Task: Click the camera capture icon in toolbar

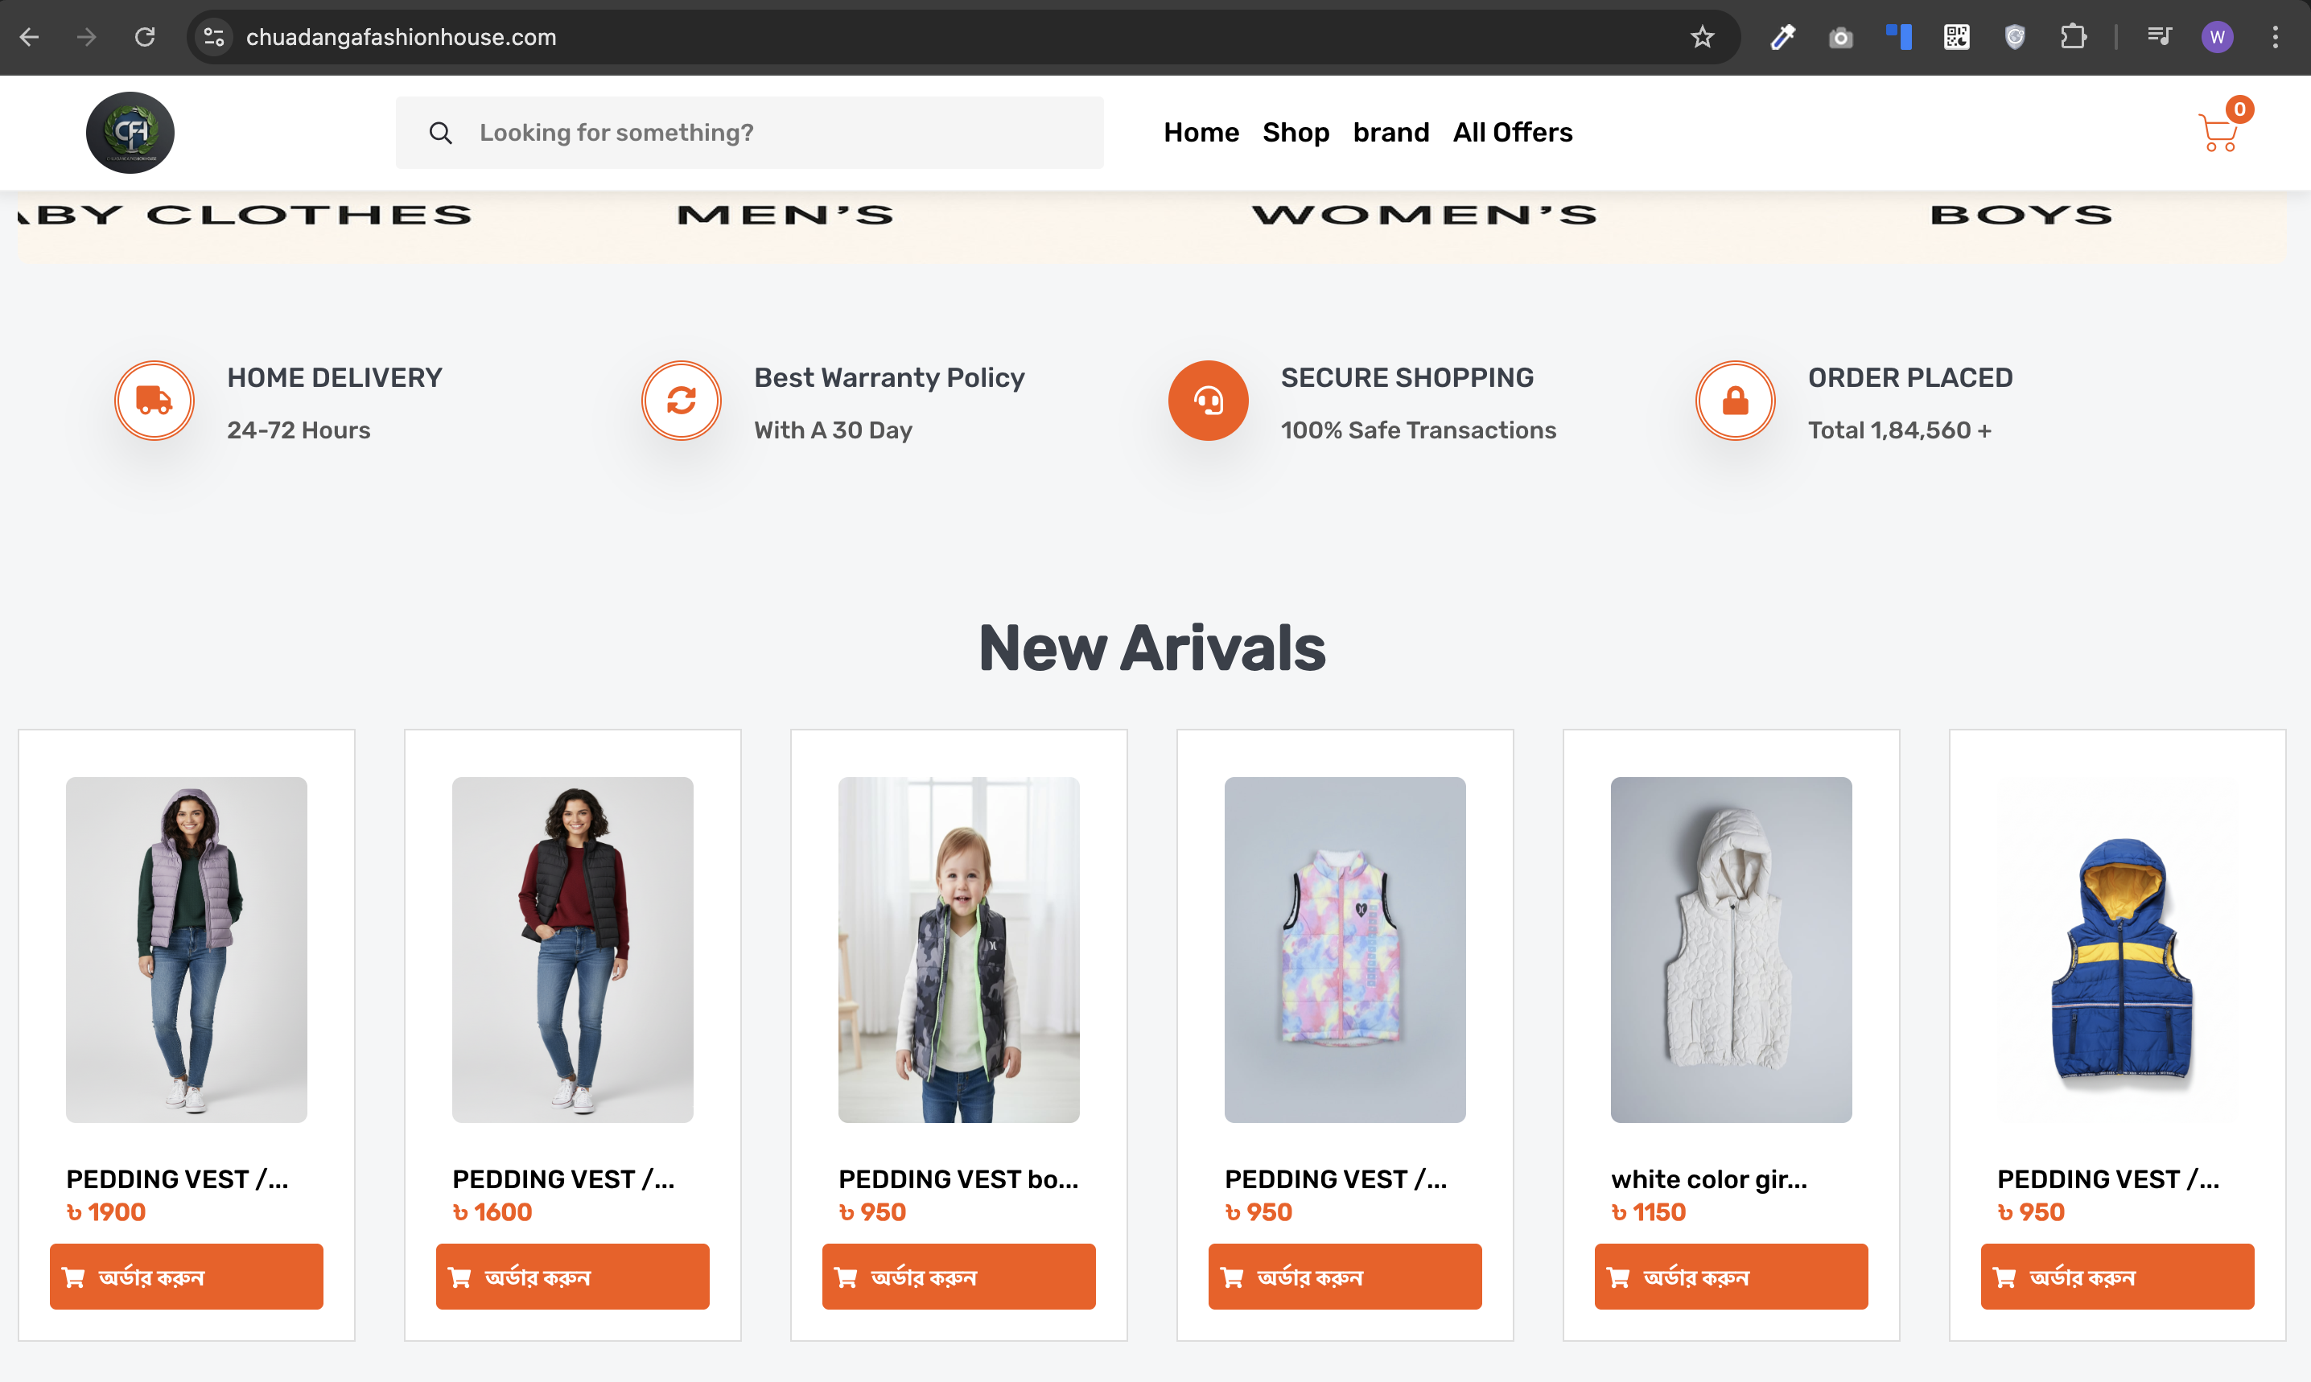Action: coord(1840,36)
